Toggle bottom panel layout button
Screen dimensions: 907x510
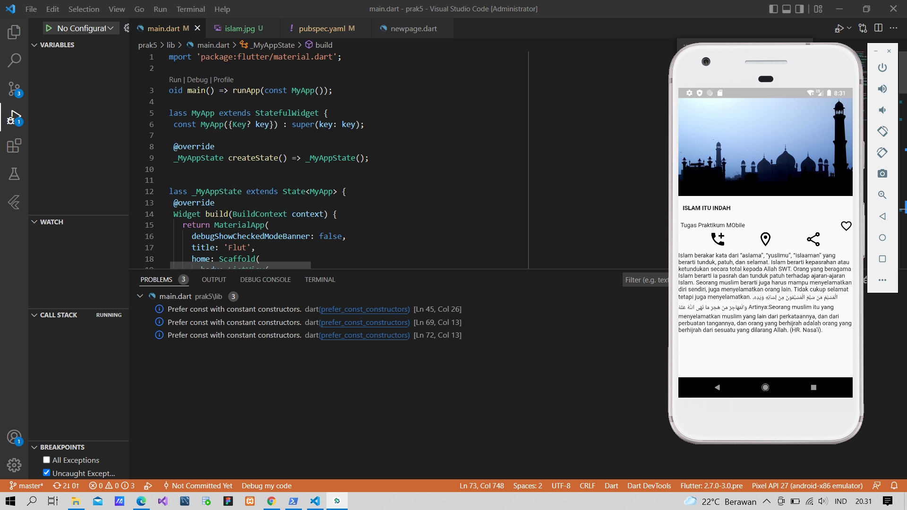[787, 9]
